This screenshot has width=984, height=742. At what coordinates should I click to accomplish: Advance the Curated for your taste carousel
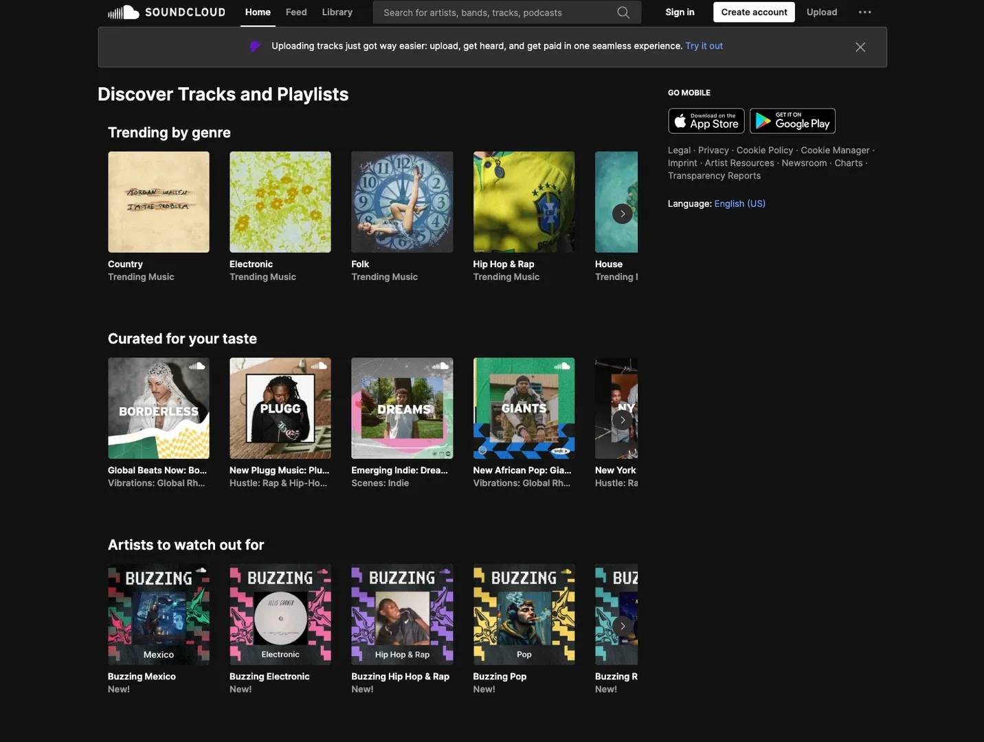click(x=622, y=420)
